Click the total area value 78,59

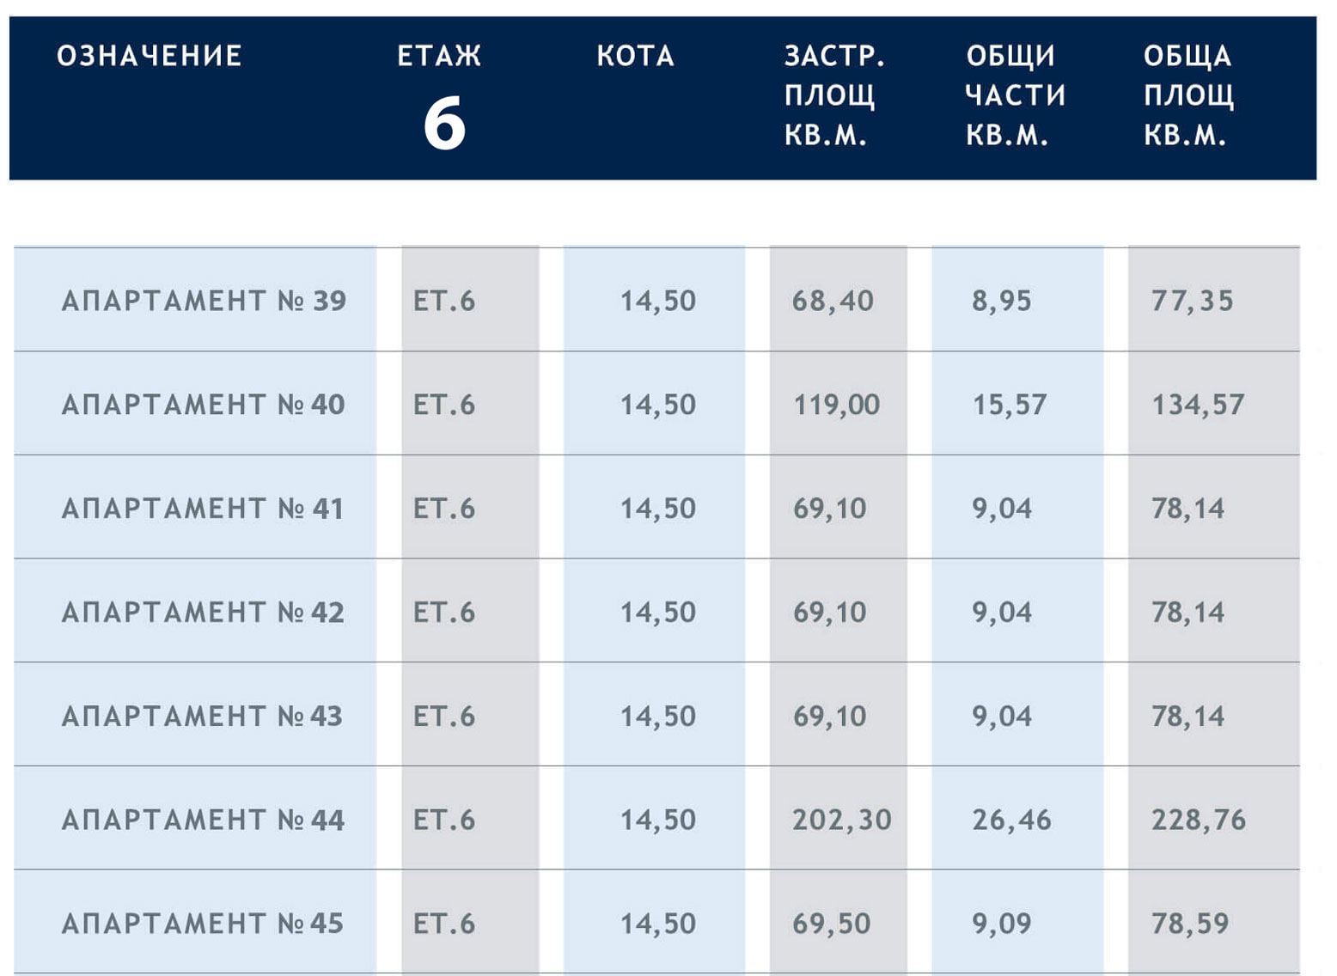click(1190, 924)
